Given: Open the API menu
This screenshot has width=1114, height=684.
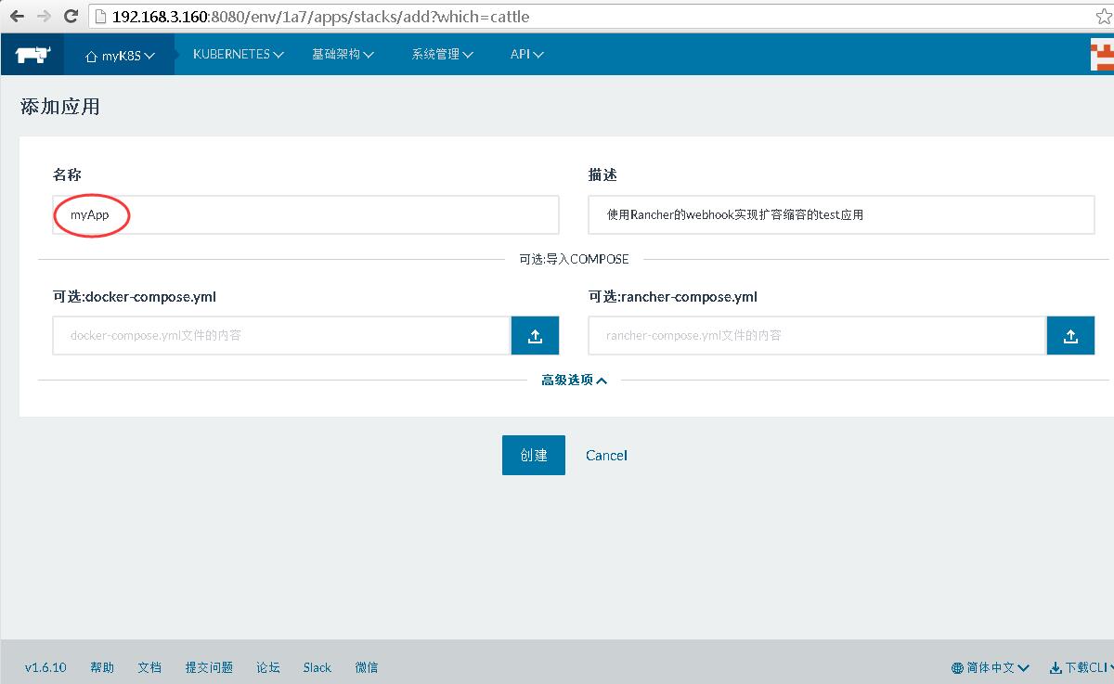Looking at the screenshot, I should point(526,55).
